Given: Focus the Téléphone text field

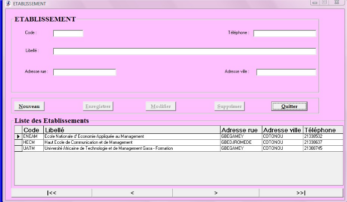Looking at the screenshot, I should click(284, 33).
